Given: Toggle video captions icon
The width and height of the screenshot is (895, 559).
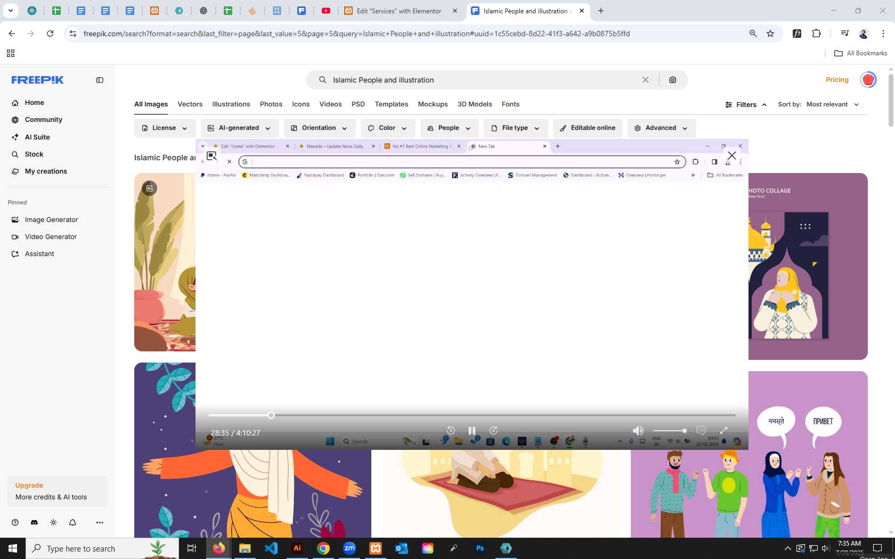Looking at the screenshot, I should click(701, 430).
